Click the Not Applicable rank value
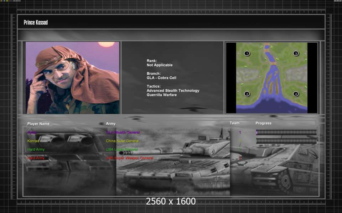This screenshot has width=342, height=213. [x=160, y=65]
